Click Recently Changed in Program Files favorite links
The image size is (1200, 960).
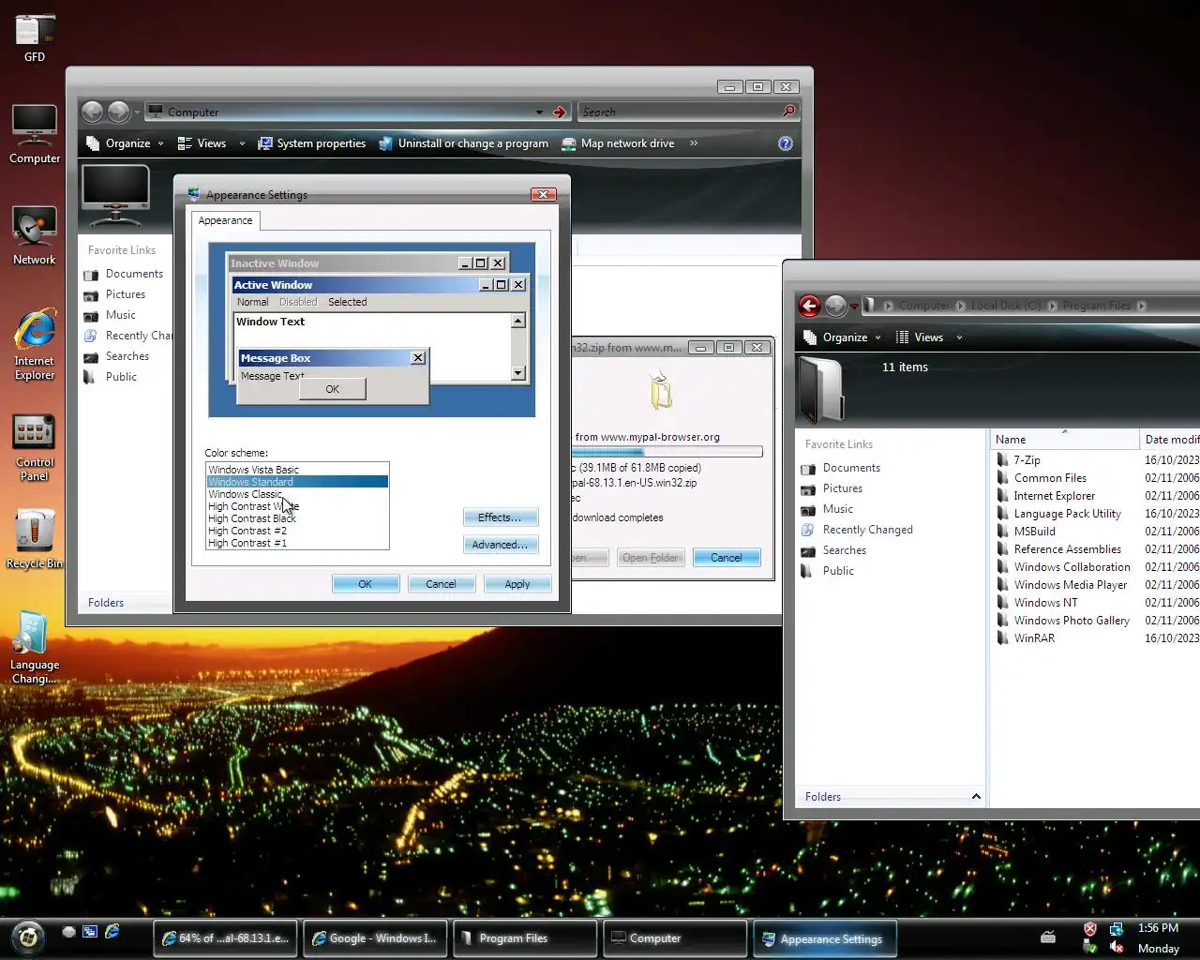point(867,530)
